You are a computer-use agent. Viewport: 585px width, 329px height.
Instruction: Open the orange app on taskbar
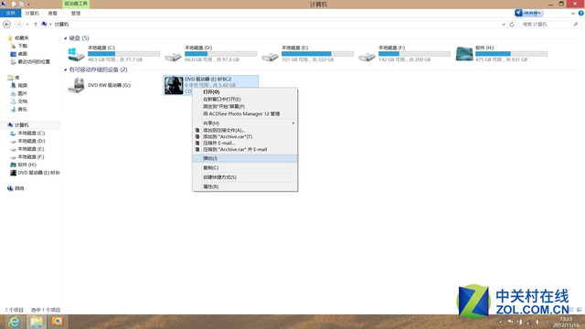[x=58, y=322]
